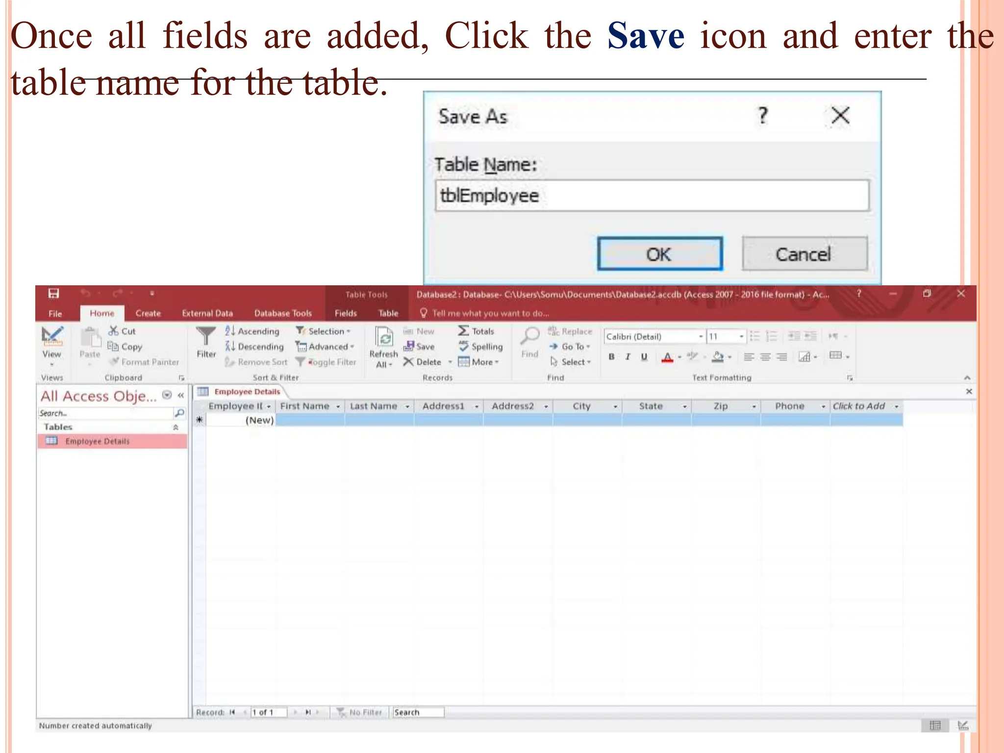Select the Employee Details document tab
Image resolution: width=1004 pixels, height=753 pixels.
click(x=240, y=392)
